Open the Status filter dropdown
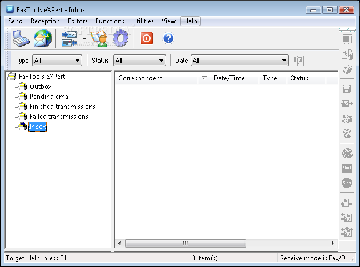The image size is (360, 267). tap(139, 61)
